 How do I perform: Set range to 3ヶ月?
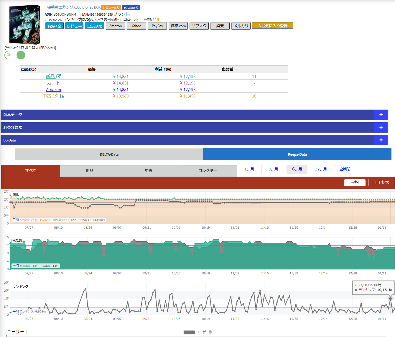[x=273, y=169]
